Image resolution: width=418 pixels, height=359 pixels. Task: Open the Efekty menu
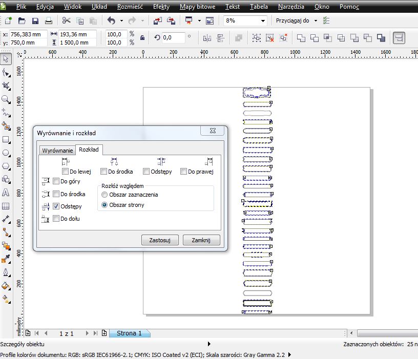point(161,7)
